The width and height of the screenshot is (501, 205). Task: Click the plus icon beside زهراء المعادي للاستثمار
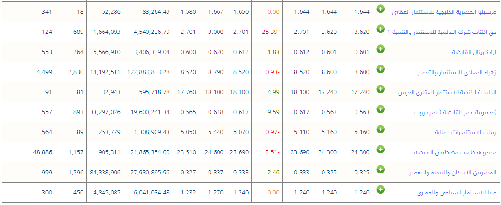click(380, 69)
